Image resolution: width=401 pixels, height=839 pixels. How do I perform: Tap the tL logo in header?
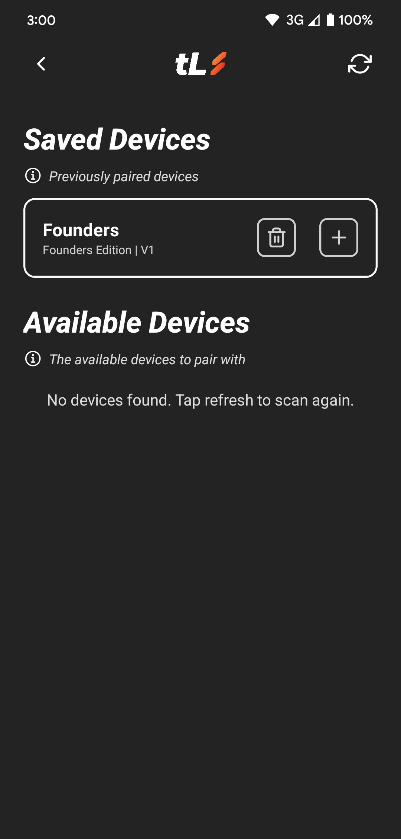(x=200, y=64)
